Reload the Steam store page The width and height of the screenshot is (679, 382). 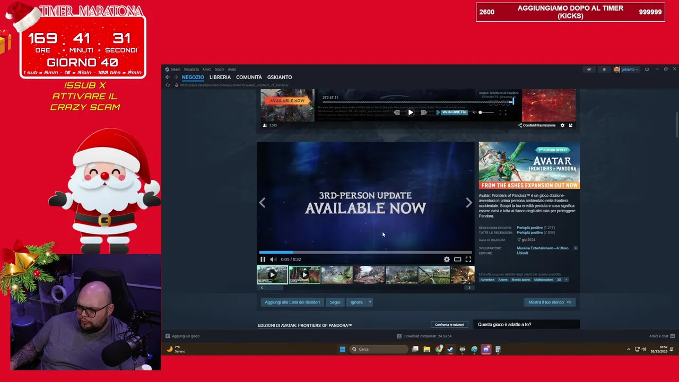[168, 85]
